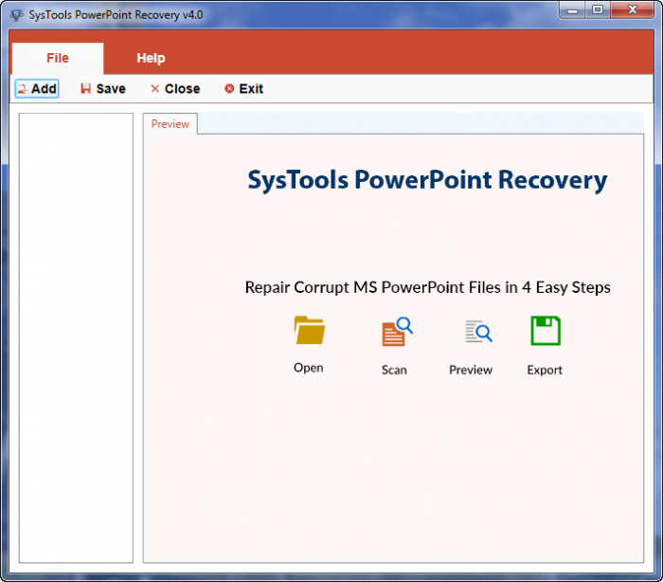
Task: Click the Add toolbar button
Action: [x=37, y=89]
